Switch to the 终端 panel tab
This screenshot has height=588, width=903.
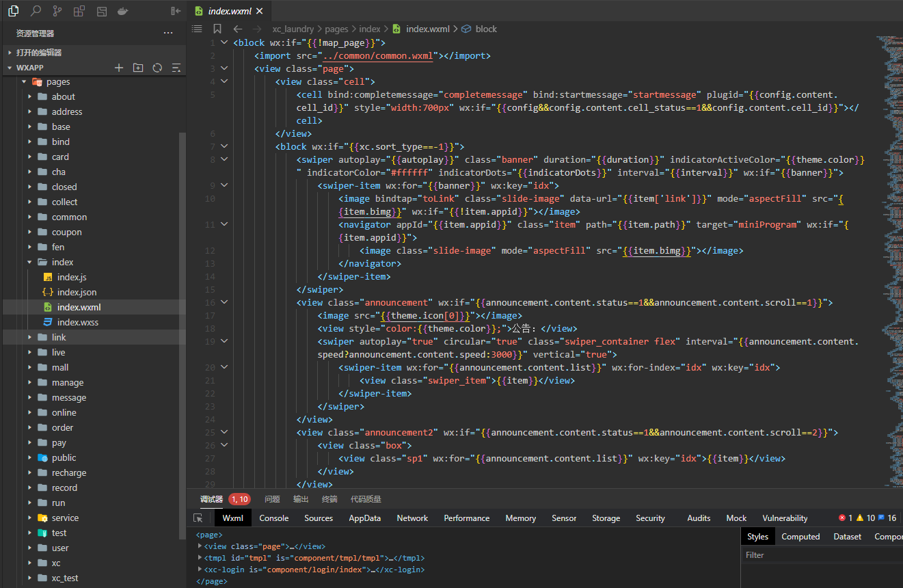(x=329, y=499)
